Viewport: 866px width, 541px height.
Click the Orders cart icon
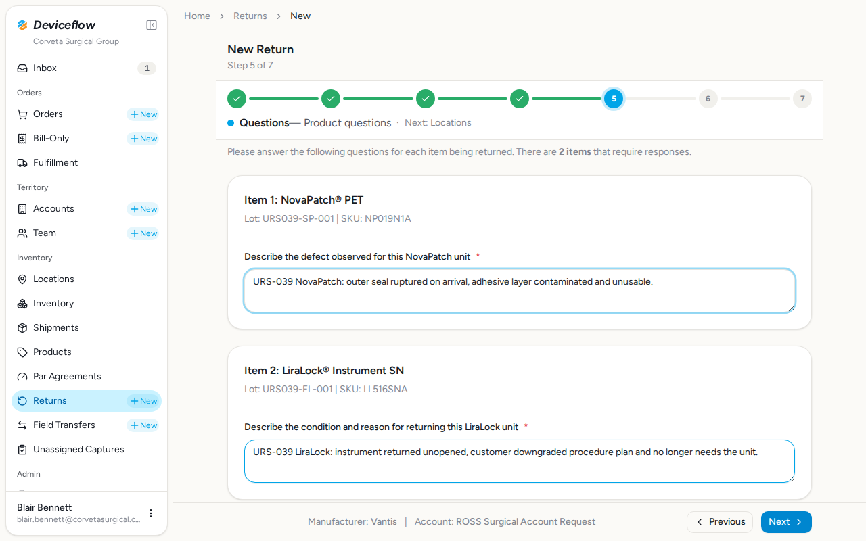point(22,114)
